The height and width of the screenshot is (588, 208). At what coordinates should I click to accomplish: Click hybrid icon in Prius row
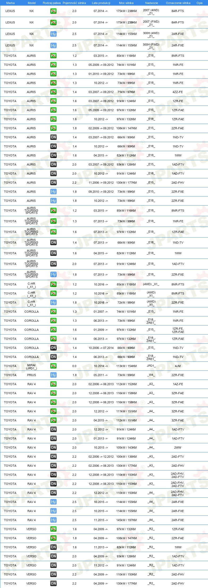click(x=53, y=375)
